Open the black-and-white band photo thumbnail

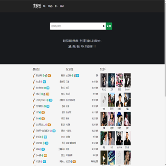[x=127, y=80]
